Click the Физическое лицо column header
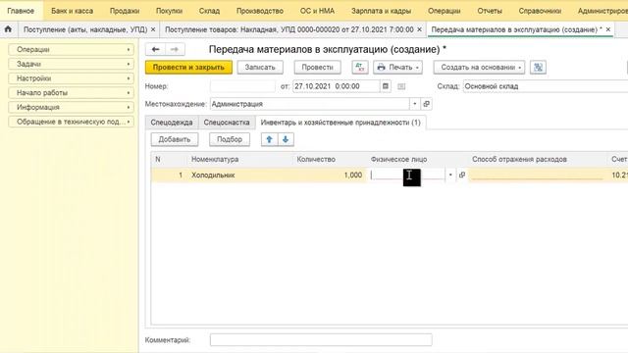The width and height of the screenshot is (628, 353). click(398, 159)
